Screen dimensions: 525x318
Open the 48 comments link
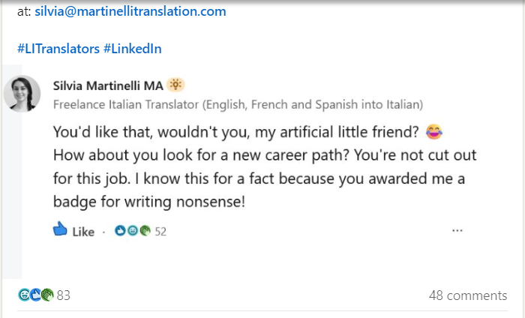[x=468, y=295]
